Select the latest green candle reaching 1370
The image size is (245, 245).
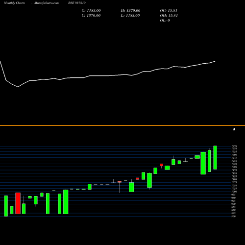[x=215, y=158]
